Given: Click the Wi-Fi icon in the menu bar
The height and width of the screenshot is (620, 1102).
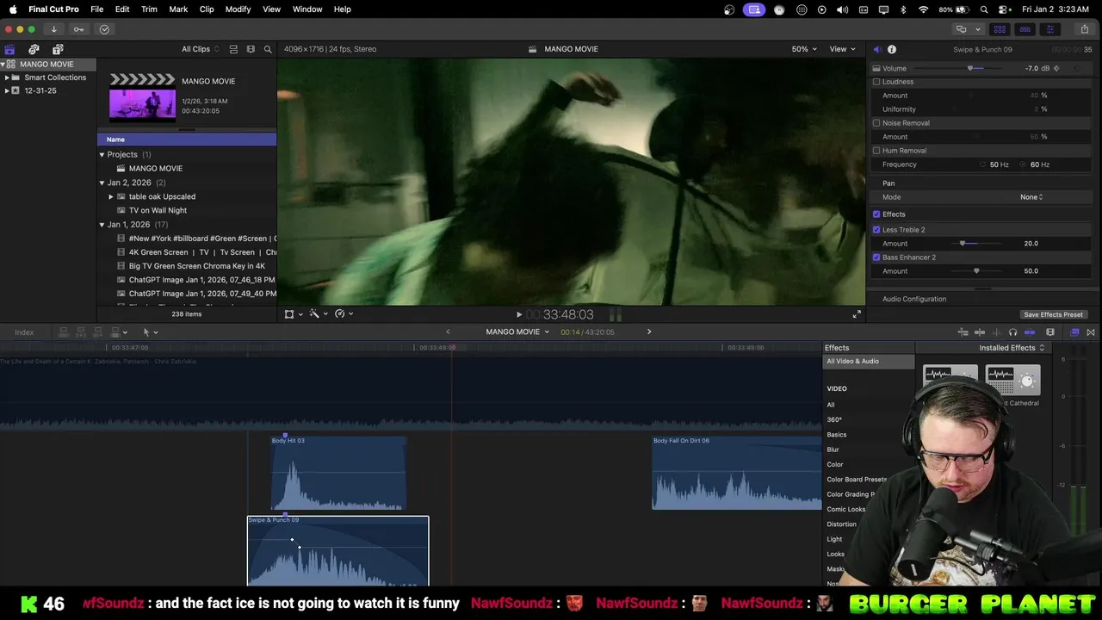Looking at the screenshot, I should click(x=923, y=9).
